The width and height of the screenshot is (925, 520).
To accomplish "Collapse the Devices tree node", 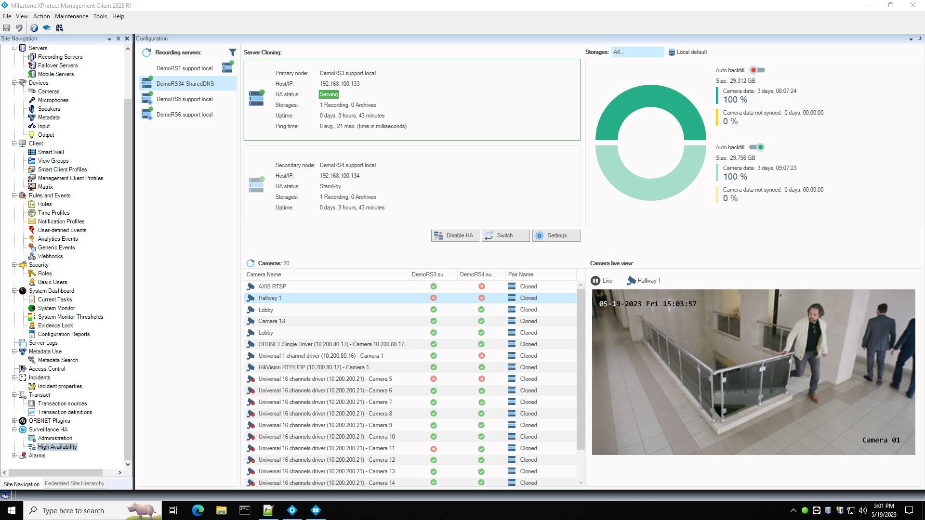I will click(x=14, y=83).
